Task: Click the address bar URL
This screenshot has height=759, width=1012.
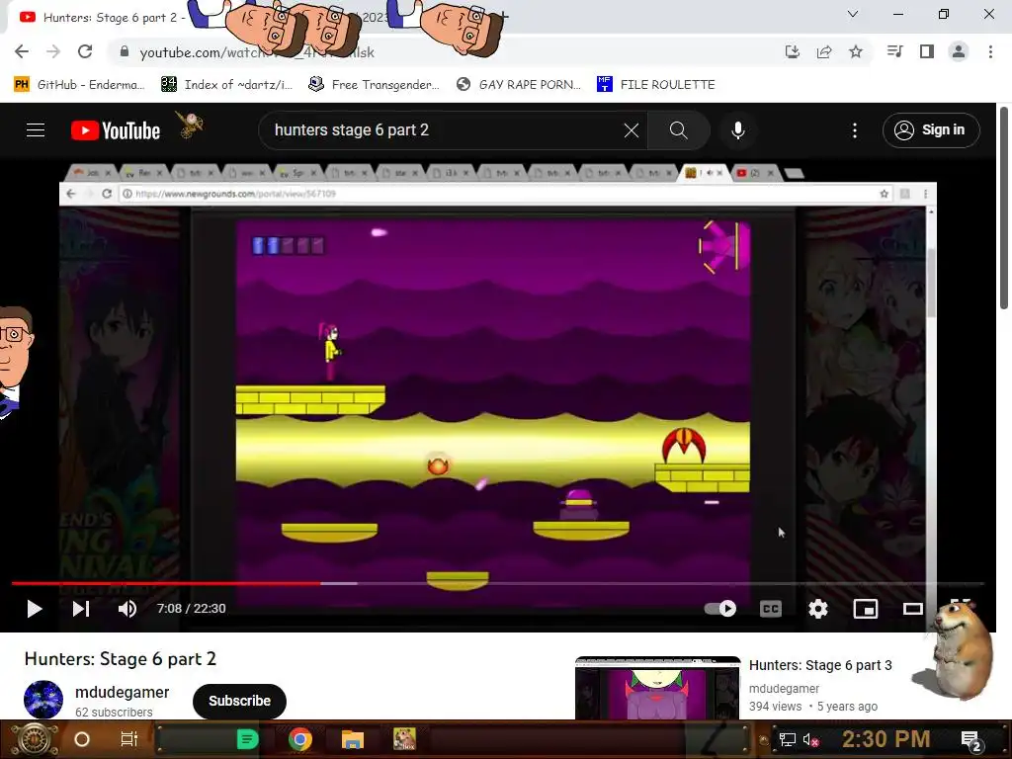Action: click(257, 52)
